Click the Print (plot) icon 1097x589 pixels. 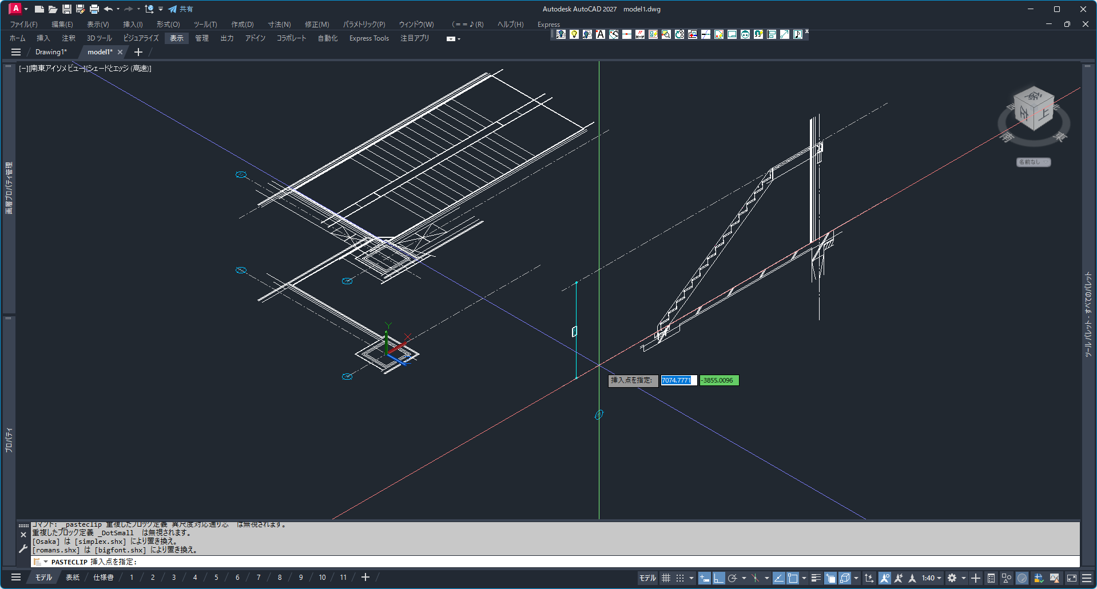[x=94, y=9]
